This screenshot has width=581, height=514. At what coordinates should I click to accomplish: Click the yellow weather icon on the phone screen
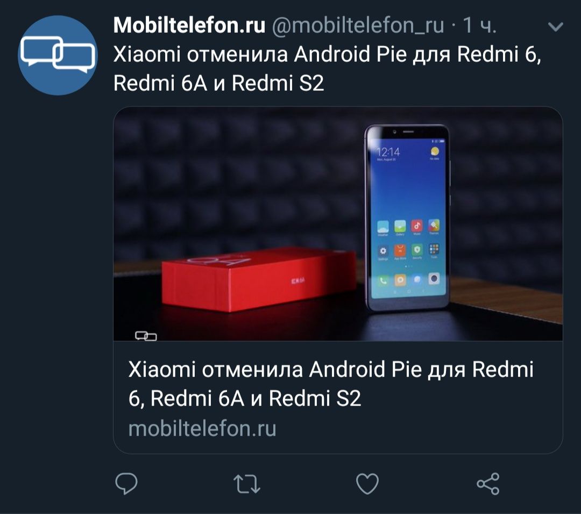coord(435,151)
